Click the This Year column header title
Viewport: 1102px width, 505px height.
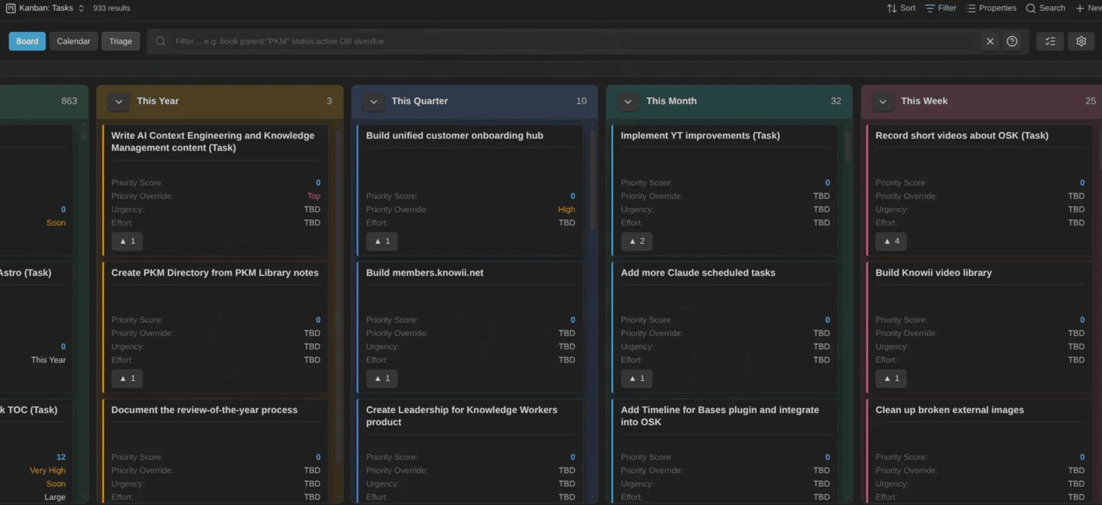pyautogui.click(x=158, y=101)
